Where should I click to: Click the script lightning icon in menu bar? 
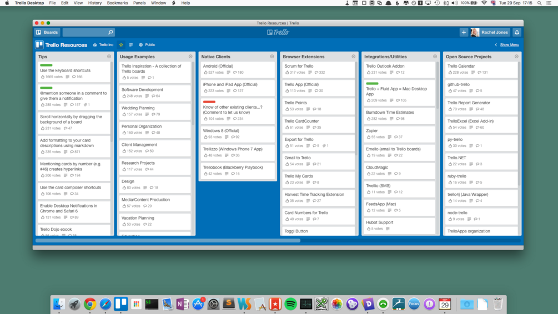[174, 3]
